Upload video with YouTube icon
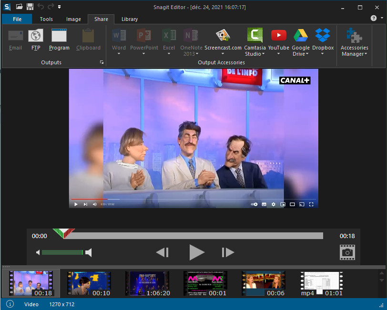Screen dimensions: 387x310 279,35
